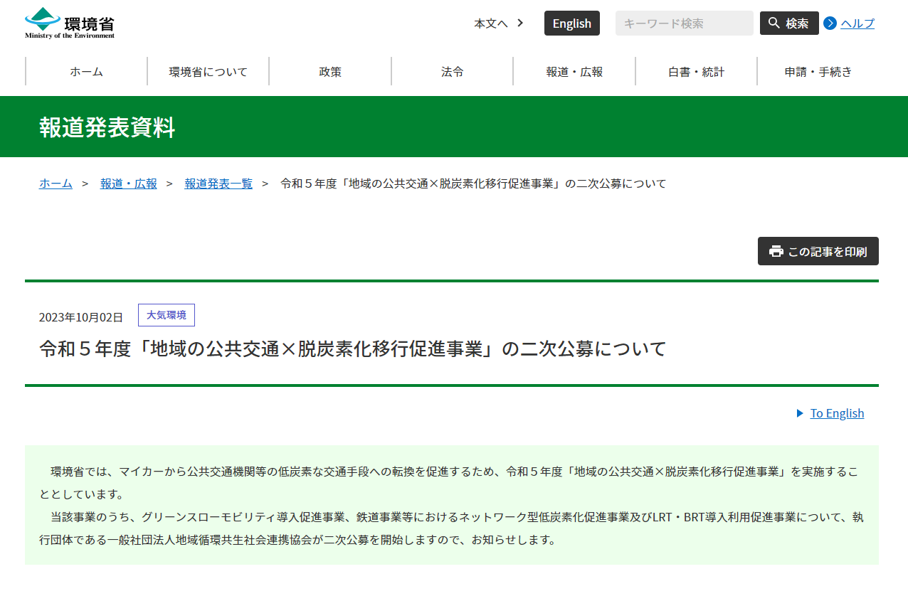
Task: Select 政策 in the navigation bar
Action: click(x=330, y=72)
